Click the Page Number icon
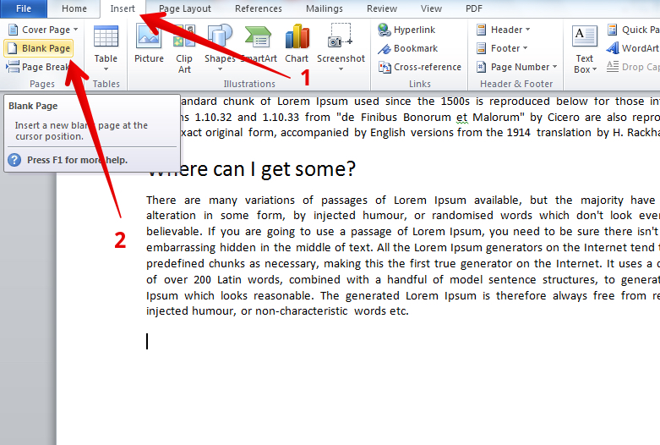660x445 pixels. [481, 67]
